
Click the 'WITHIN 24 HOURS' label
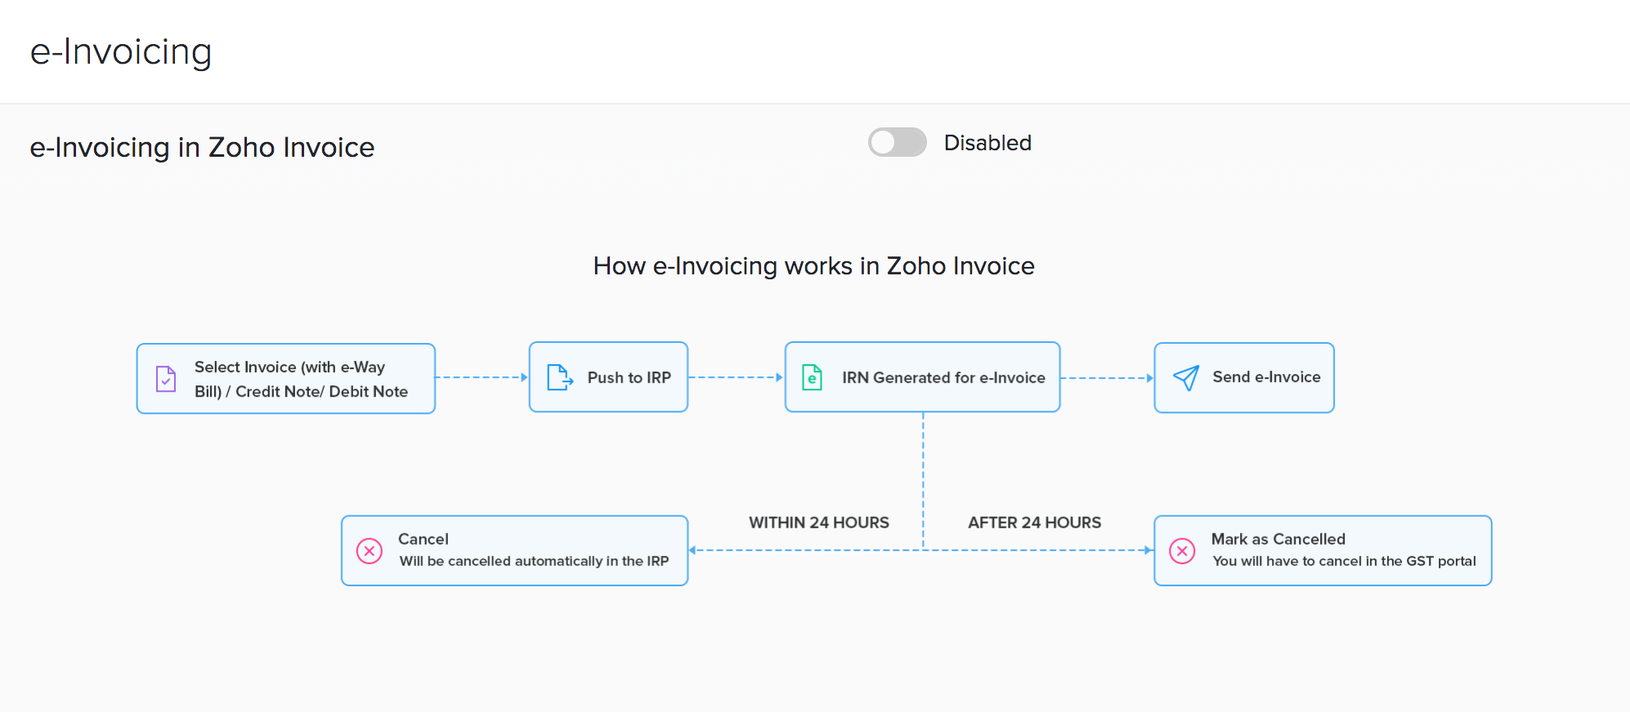tap(818, 523)
